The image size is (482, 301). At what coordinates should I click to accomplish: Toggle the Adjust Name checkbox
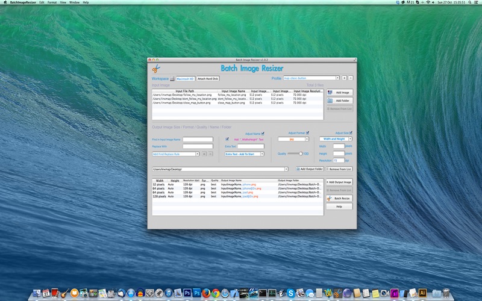coord(263,134)
